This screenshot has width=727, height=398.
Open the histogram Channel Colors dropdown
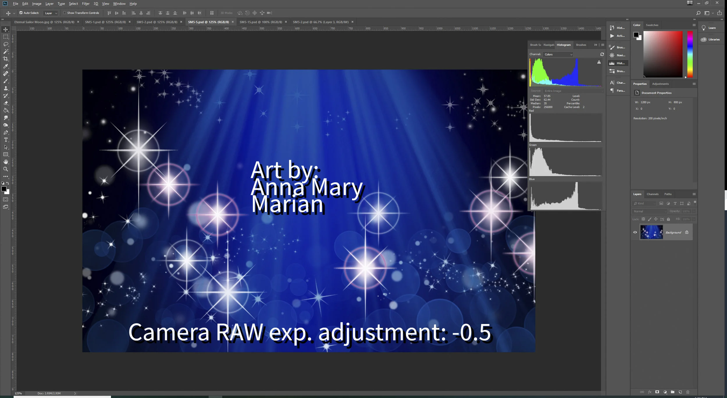coord(558,55)
